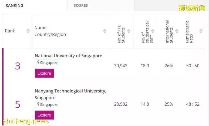Viewport: 209px width, 126px height.
Task: Sort by International Students arrows
Action: (x=177, y=31)
